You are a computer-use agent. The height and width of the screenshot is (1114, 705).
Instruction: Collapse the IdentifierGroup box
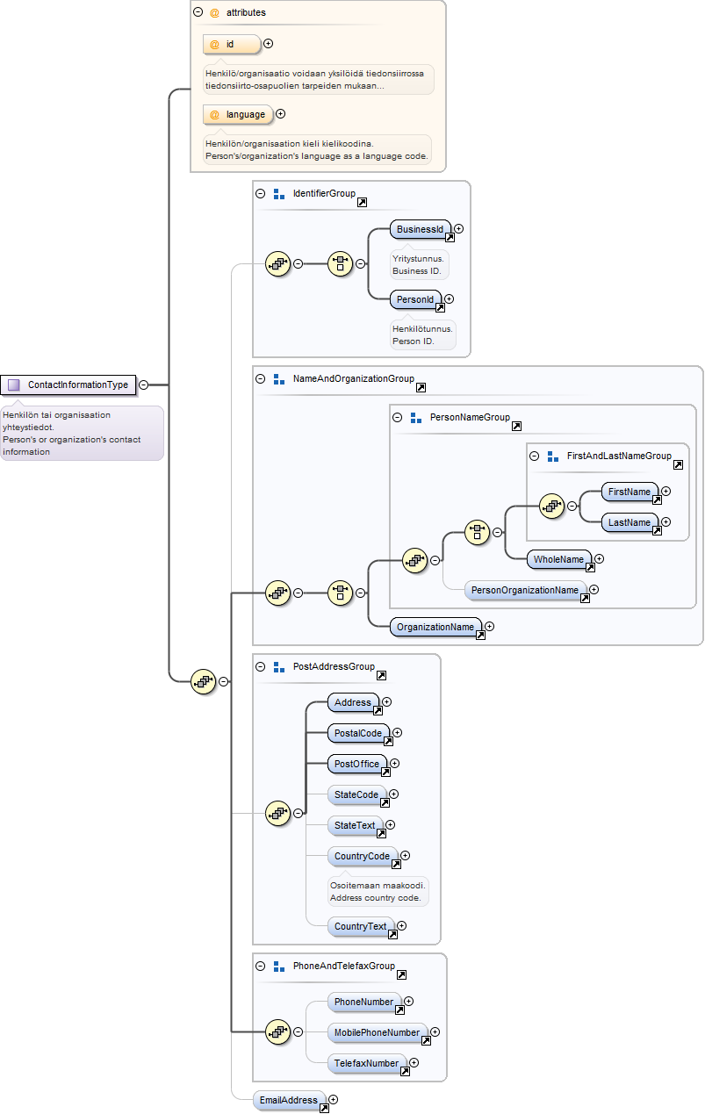(260, 193)
